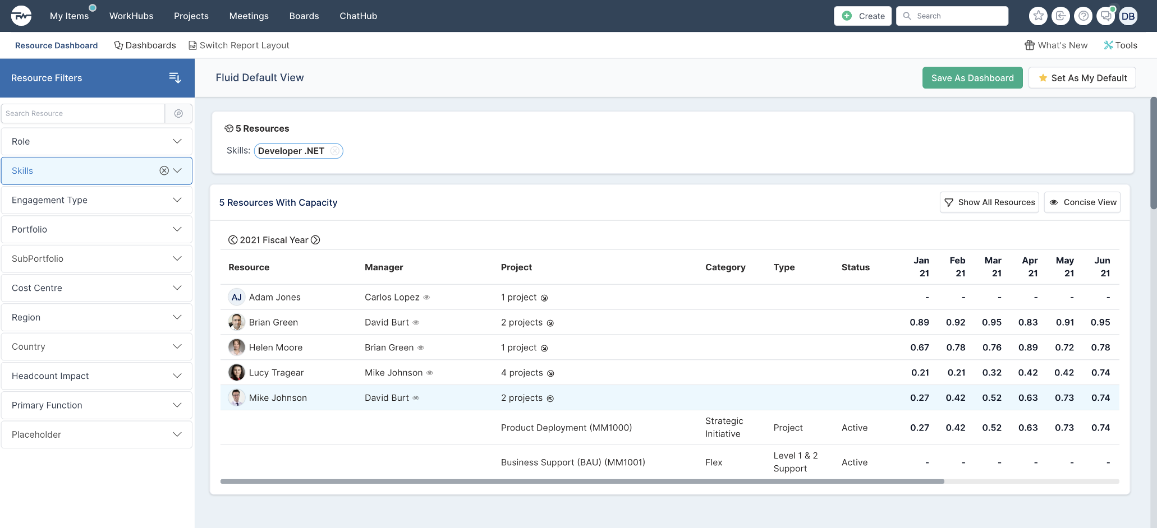Screen dimensions: 1157x528
Task: Click the app logo in top bar
Action: point(21,16)
